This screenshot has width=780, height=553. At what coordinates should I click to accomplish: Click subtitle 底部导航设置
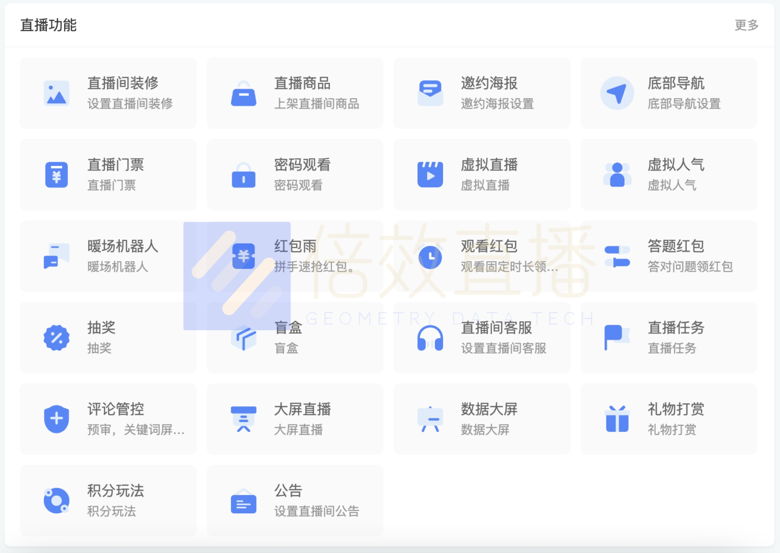(684, 104)
